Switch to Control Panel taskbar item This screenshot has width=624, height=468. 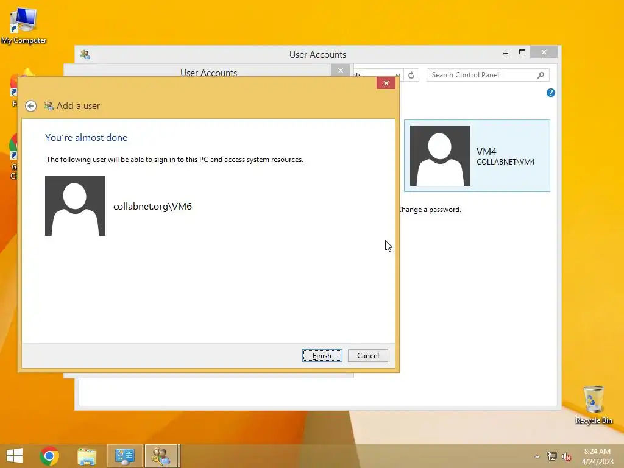[x=124, y=456]
